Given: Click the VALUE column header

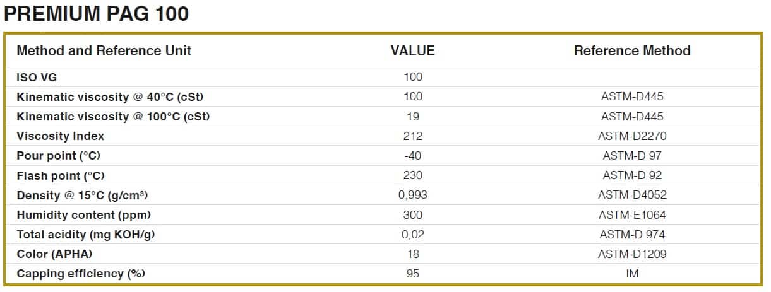Looking at the screenshot, I should 413,51.
